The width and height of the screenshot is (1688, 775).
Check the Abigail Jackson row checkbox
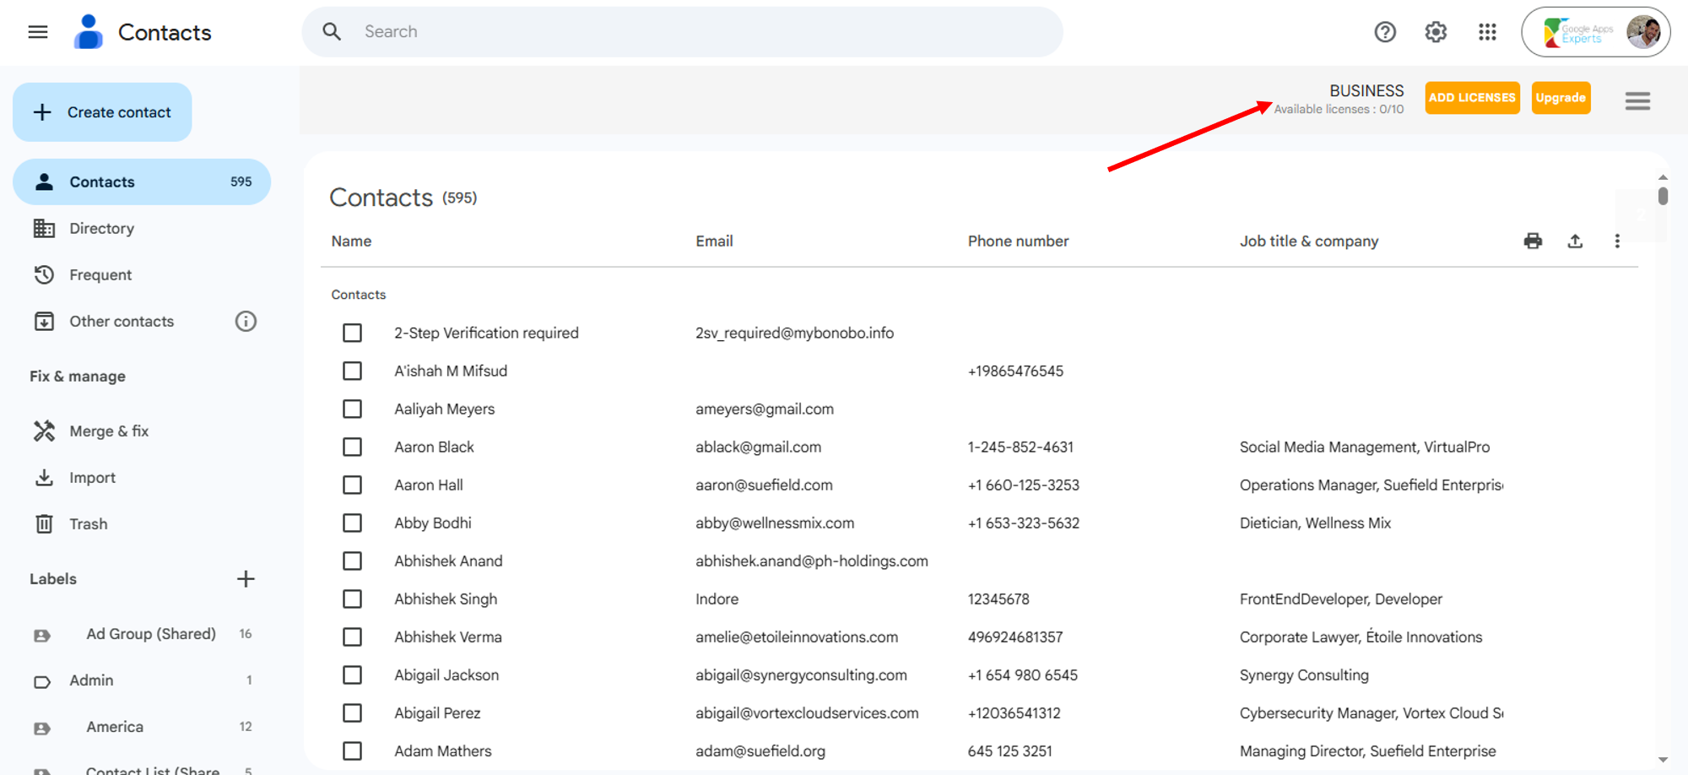click(352, 675)
